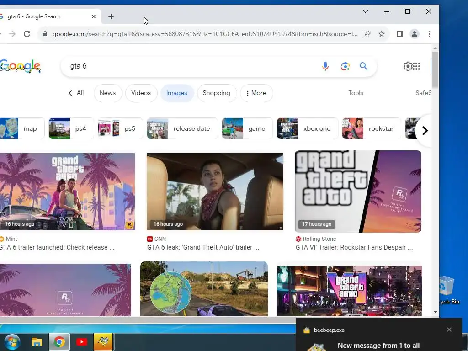This screenshot has width=468, height=351.
Task: Open the CNN GTA 6 leak image
Action: 215,191
